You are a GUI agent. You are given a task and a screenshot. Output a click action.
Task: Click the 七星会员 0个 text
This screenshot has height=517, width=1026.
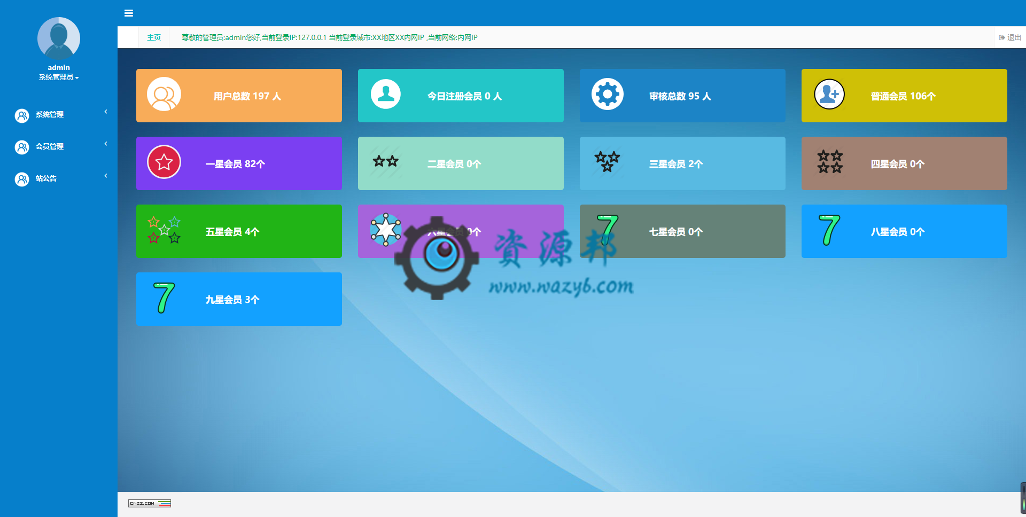point(676,232)
